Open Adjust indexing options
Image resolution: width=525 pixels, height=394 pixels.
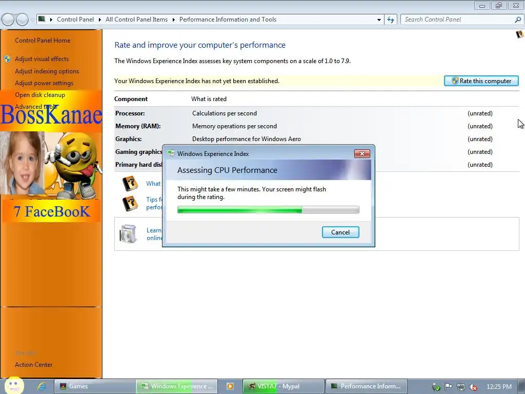[47, 71]
